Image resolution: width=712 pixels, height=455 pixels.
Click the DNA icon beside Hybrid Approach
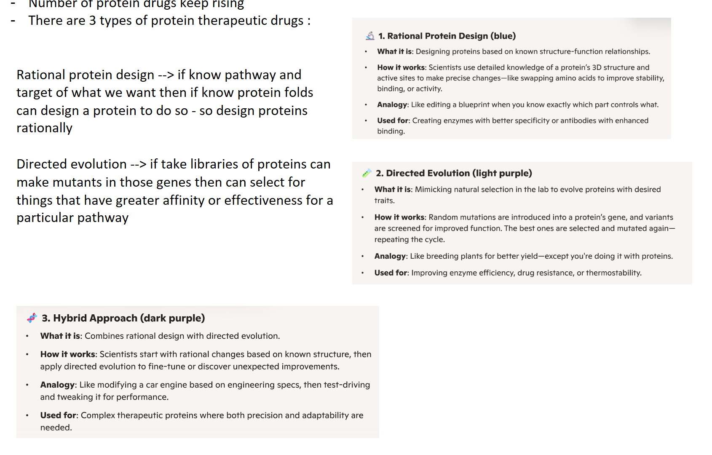click(x=32, y=318)
